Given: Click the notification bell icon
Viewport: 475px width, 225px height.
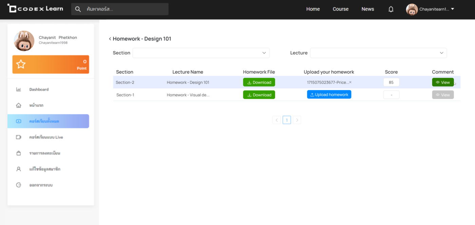Looking at the screenshot, I should point(391,9).
